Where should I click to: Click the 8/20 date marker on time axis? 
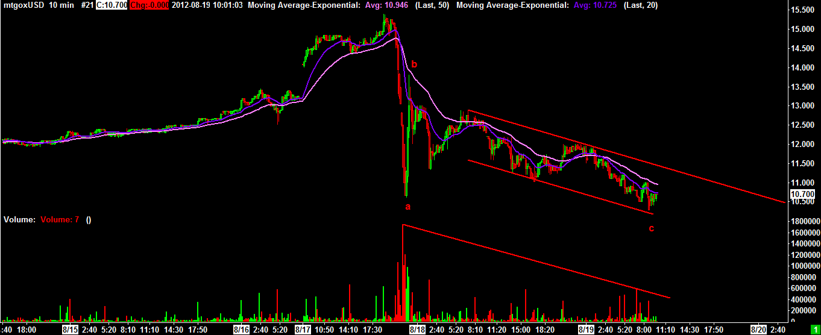(x=758, y=330)
